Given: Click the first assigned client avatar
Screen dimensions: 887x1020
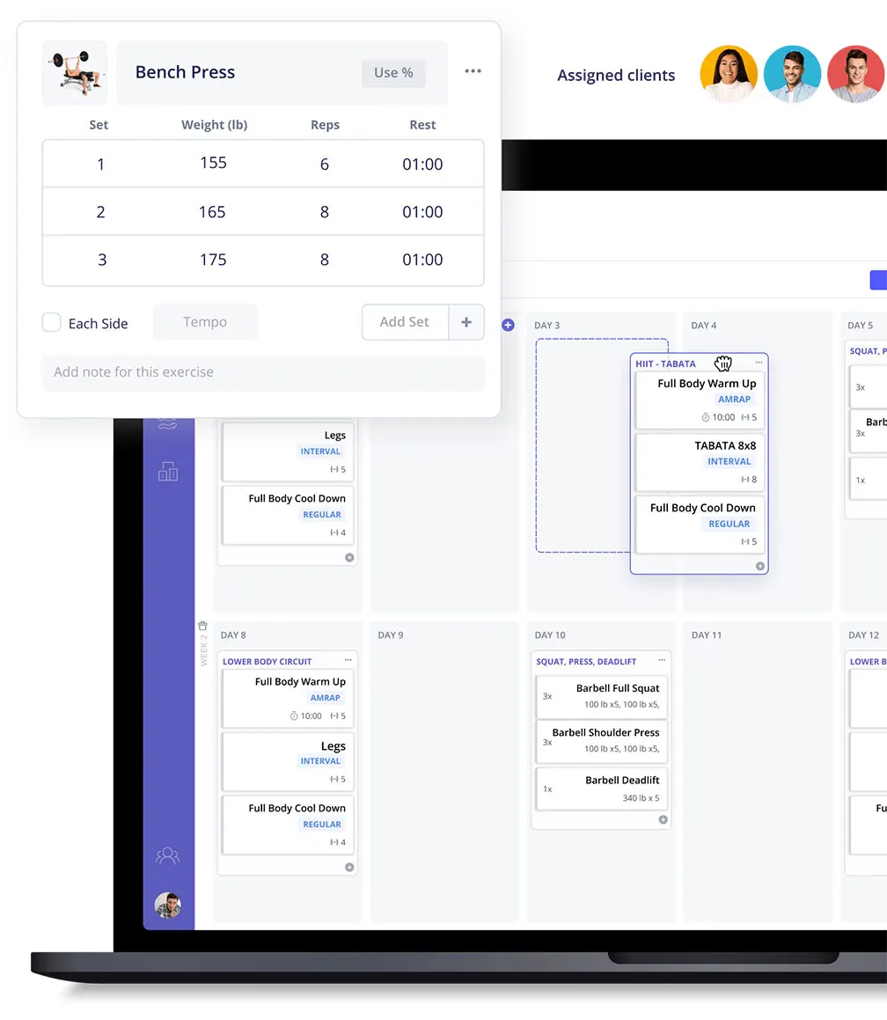Looking at the screenshot, I should 728,75.
